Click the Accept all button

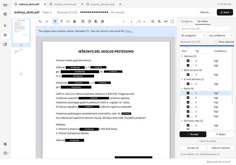(x=193, y=148)
